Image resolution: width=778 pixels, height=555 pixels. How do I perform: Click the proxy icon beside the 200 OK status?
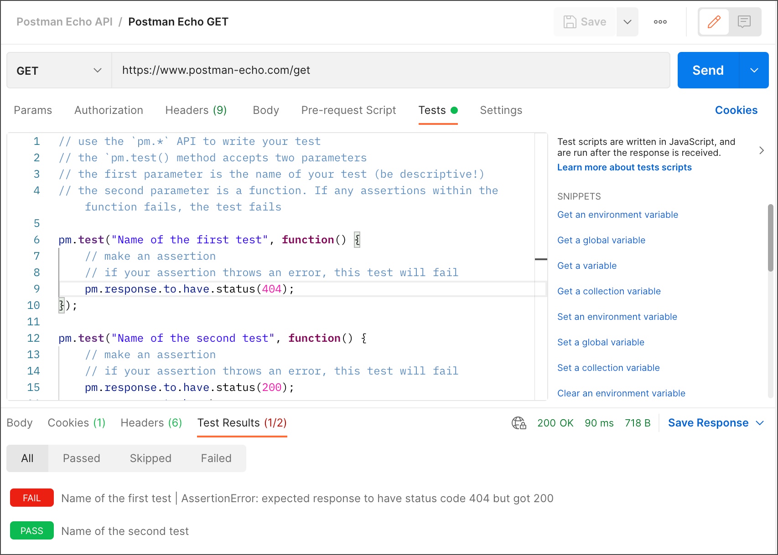coord(518,423)
